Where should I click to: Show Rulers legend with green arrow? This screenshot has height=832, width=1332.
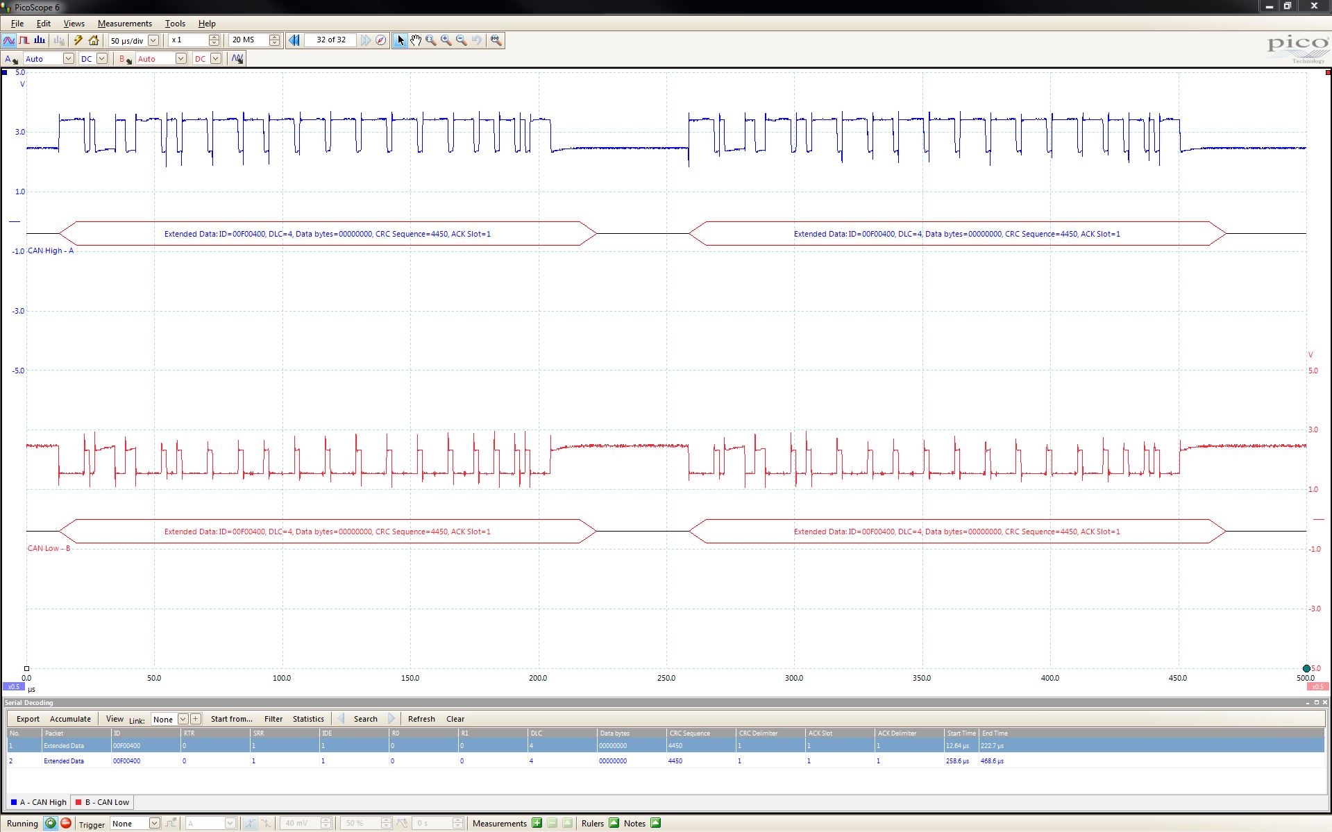pyautogui.click(x=614, y=824)
